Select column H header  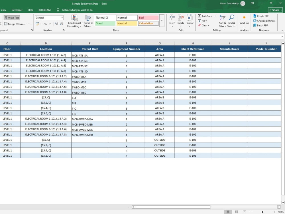point(193,43)
